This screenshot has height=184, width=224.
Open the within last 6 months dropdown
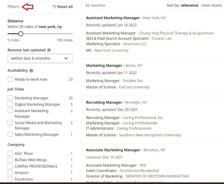click(x=40, y=58)
